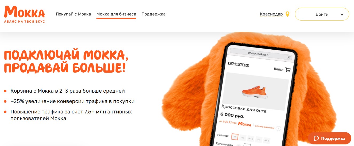Open the Покупай с Мокка menu item

click(x=73, y=14)
